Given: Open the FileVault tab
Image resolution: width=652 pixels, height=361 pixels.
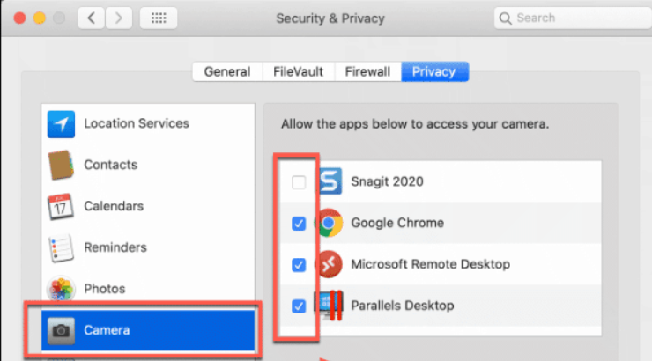Looking at the screenshot, I should pos(297,71).
